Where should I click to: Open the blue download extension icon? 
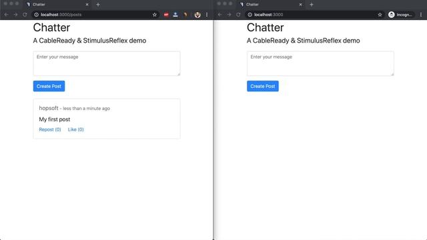(175, 15)
